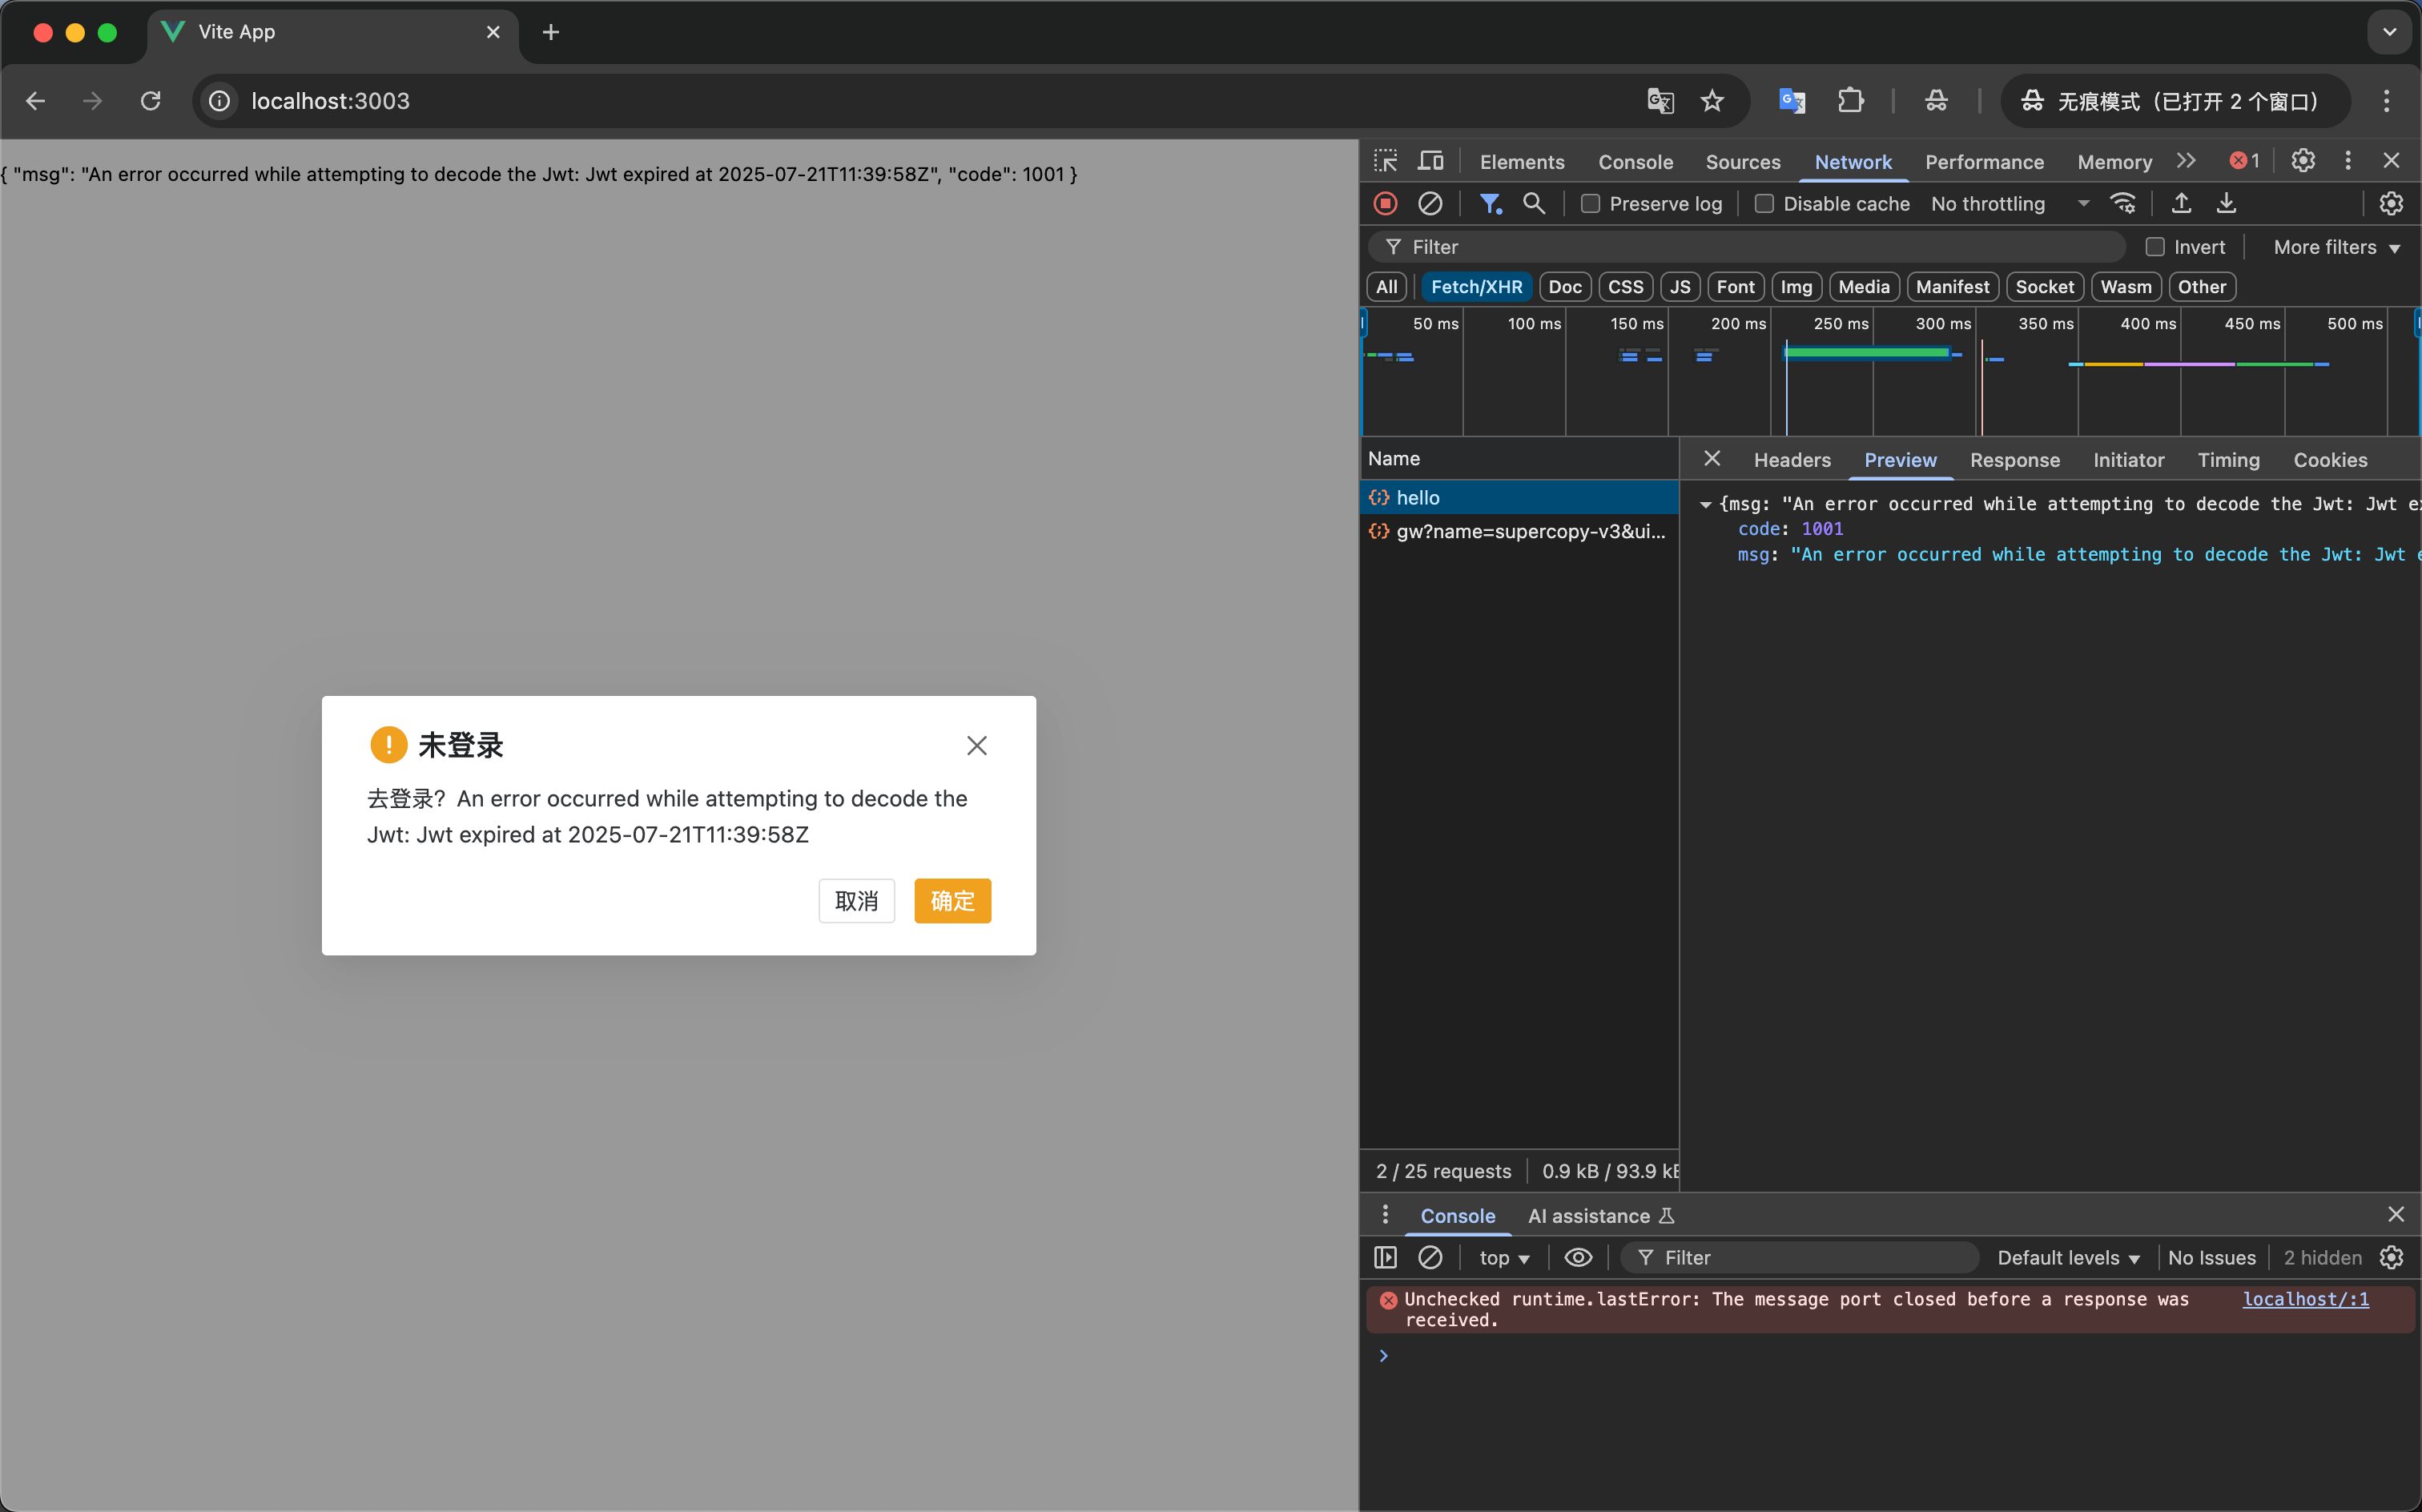Collapse the JSON preview object triangle
Screen dimensions: 2422x1512
click(x=1705, y=505)
